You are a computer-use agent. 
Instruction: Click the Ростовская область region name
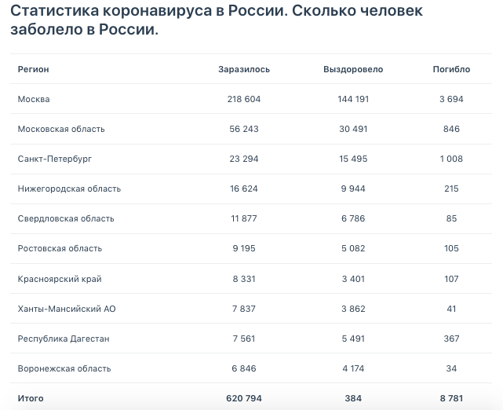(60, 248)
